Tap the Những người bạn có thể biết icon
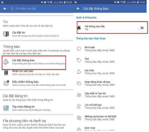 click(79, 118)
